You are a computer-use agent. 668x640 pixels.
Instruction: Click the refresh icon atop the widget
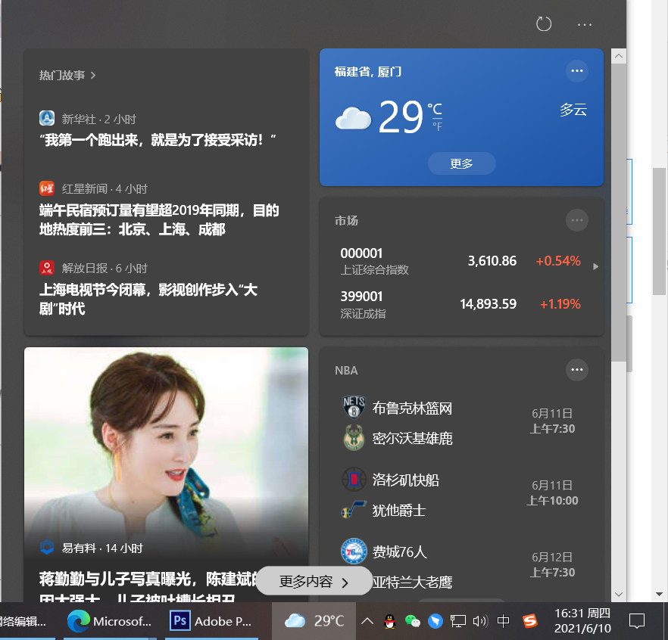click(543, 23)
